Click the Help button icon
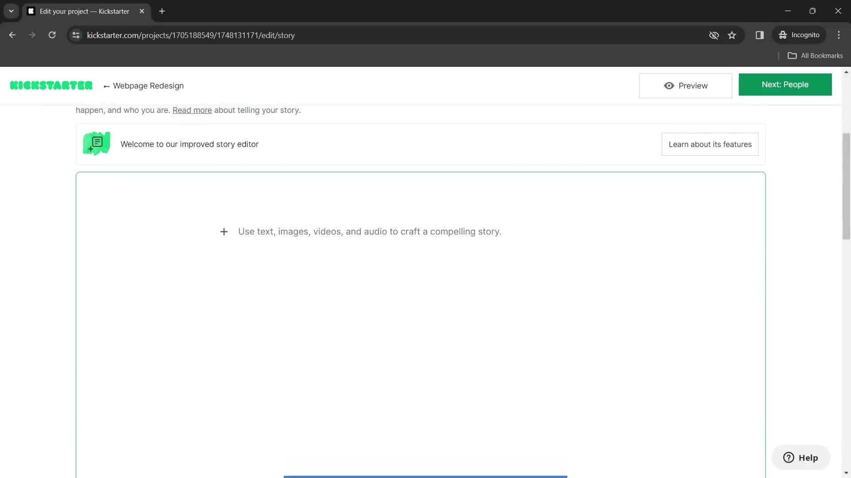 (x=790, y=459)
